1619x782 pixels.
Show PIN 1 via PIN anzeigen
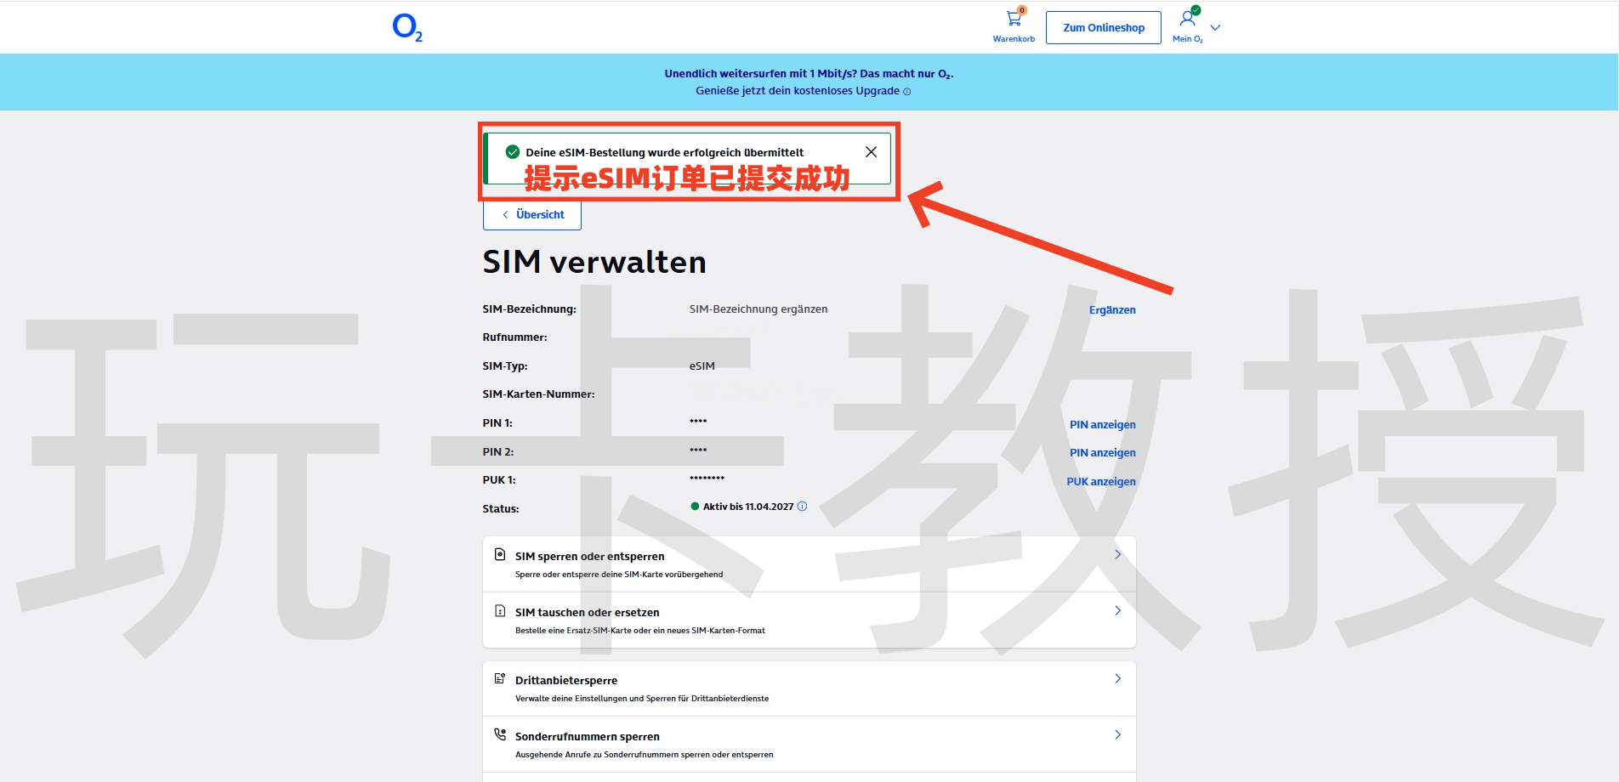1102,425
